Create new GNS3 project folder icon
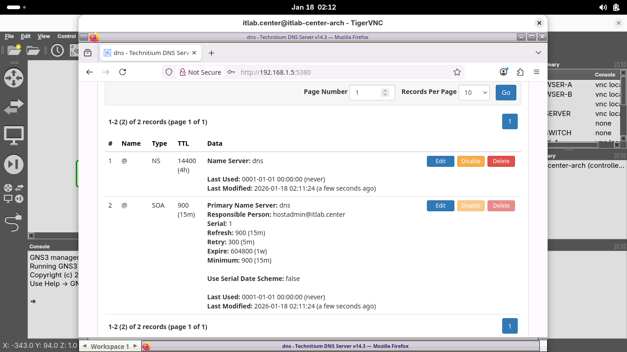The width and height of the screenshot is (627, 352). (13, 50)
